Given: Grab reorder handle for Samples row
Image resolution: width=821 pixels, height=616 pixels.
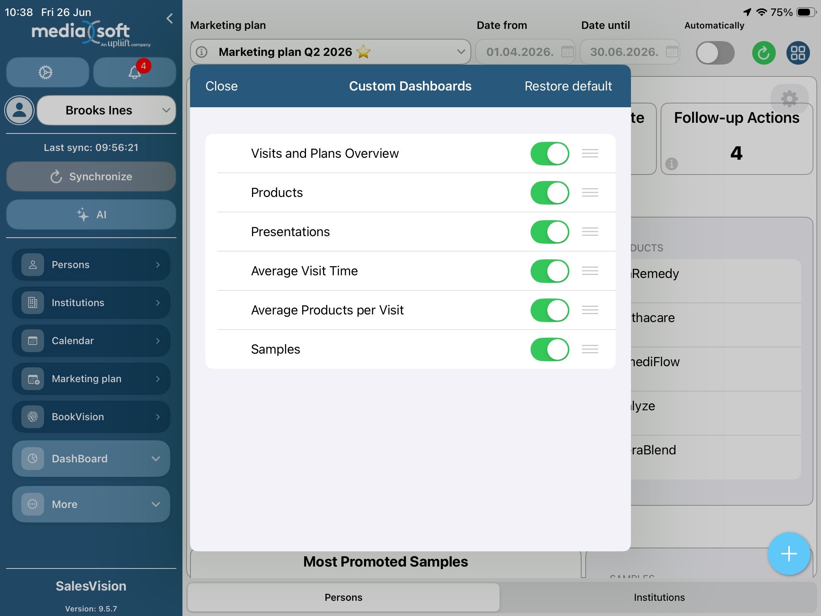Looking at the screenshot, I should [x=590, y=349].
